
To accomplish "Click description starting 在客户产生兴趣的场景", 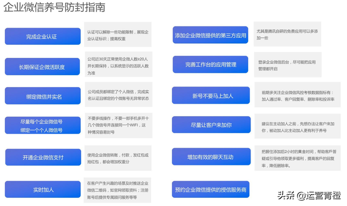I will (117, 190).
